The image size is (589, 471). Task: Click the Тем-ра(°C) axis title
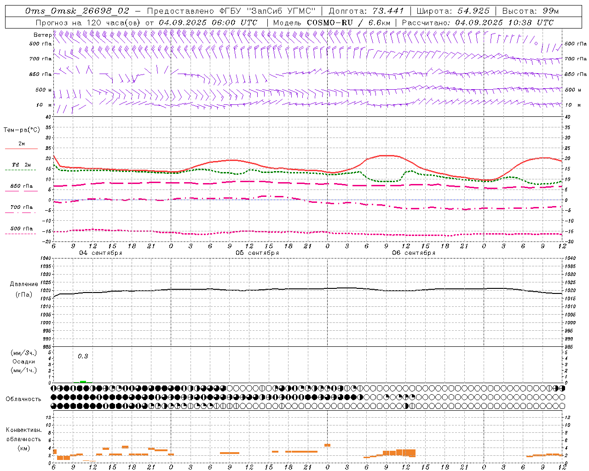[22, 130]
